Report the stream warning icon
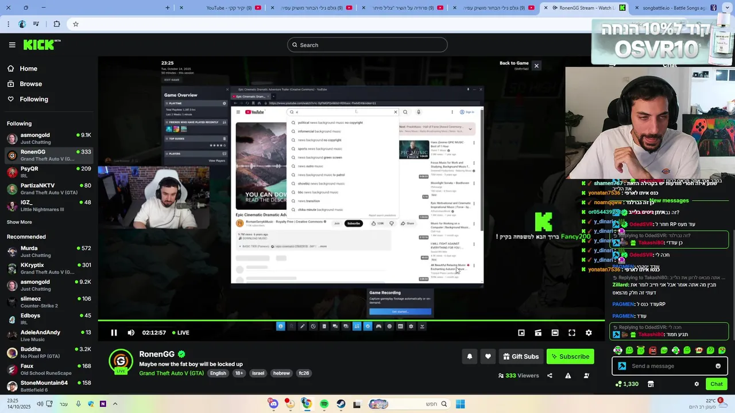 (568, 376)
